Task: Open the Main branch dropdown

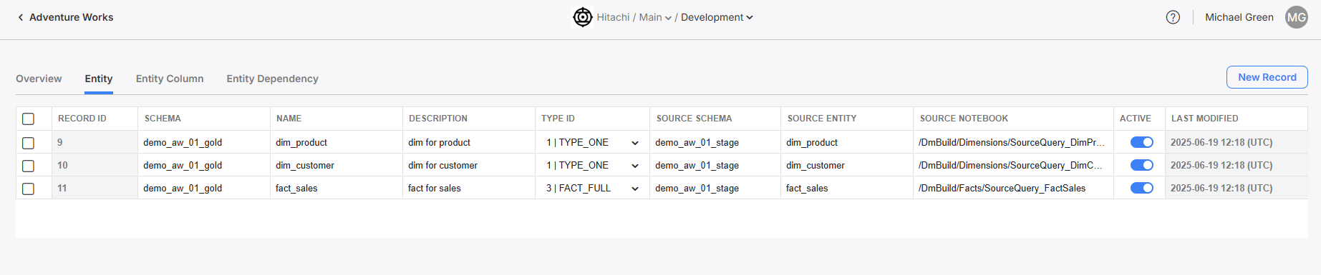Action: pos(655,17)
